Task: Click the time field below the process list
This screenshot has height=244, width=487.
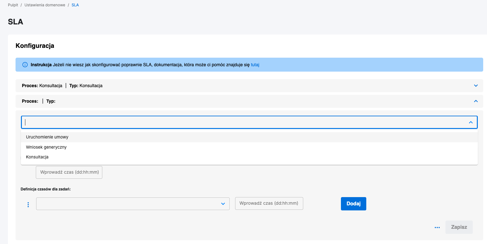Action: pyautogui.click(x=69, y=172)
